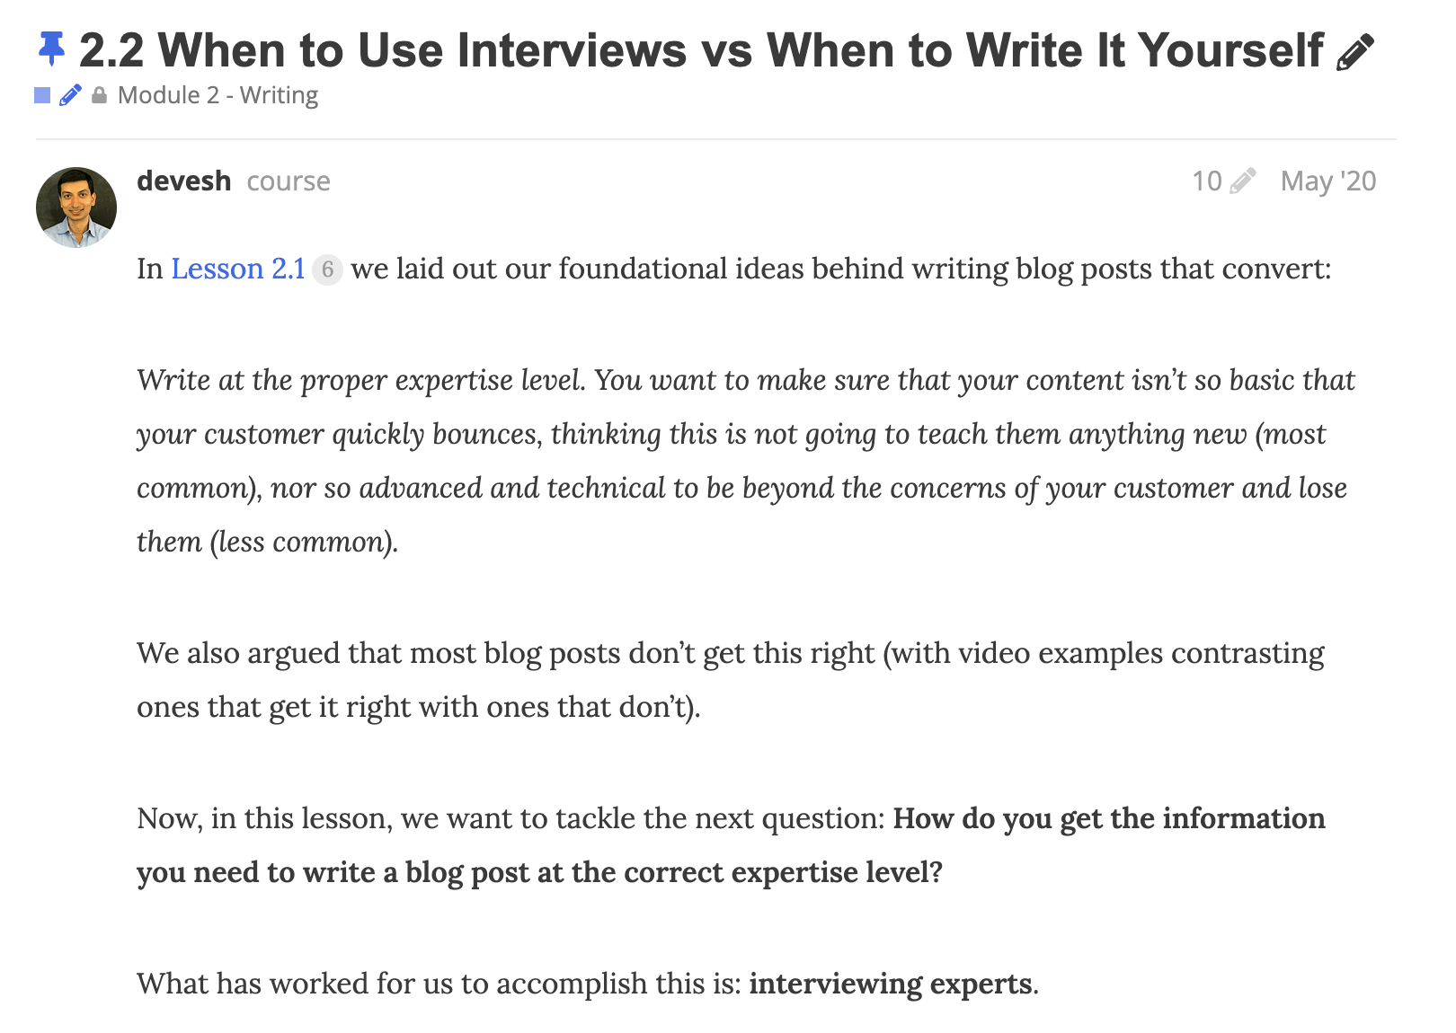The image size is (1456, 1033).
Task: Click the 6 click-count badge
Action: click(x=327, y=269)
